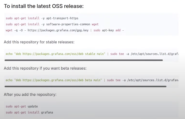Screen dimensions: 185x119
Task: Click the echo 'deb stable main' command
Action: click(92, 54)
